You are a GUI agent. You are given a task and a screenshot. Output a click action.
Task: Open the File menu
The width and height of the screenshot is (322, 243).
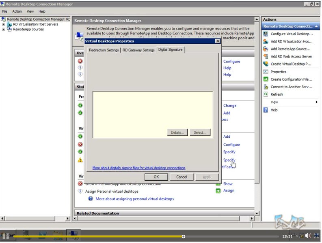[5, 11]
